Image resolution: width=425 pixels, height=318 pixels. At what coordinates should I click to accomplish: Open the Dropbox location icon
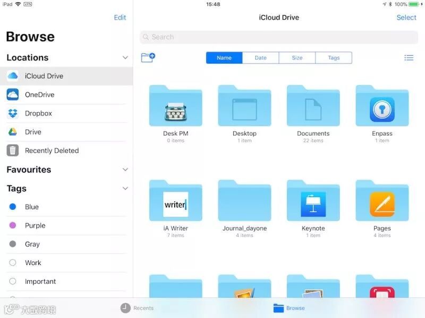click(13, 113)
